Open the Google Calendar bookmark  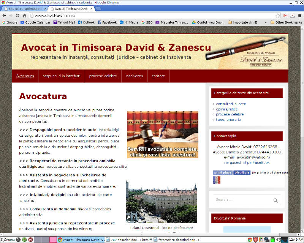pos(35,22)
